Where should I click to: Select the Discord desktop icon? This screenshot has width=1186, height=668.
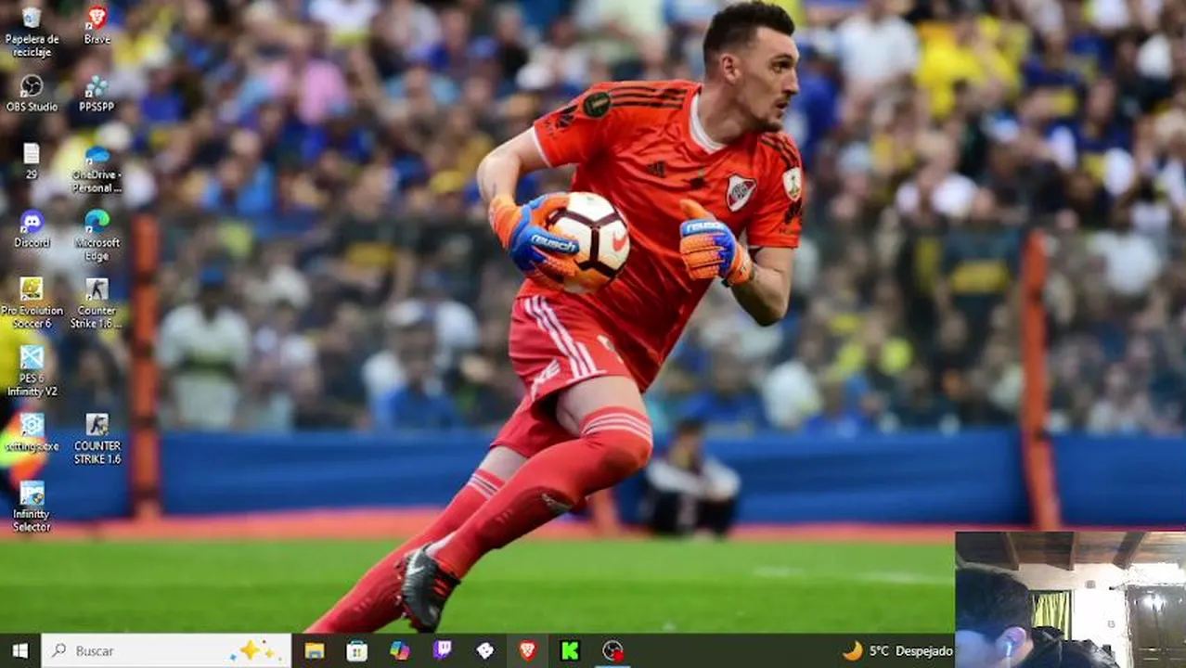tap(32, 229)
